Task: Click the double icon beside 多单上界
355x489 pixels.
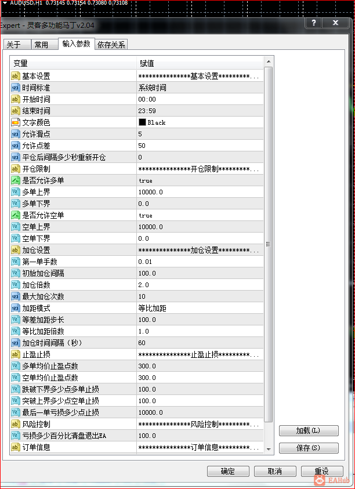Action: click(15, 192)
